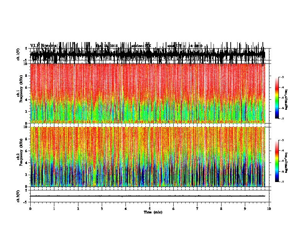This screenshot has height=234, width=303.
Task: Click the "5" time-axis tick label
Action: (x=150, y=209)
